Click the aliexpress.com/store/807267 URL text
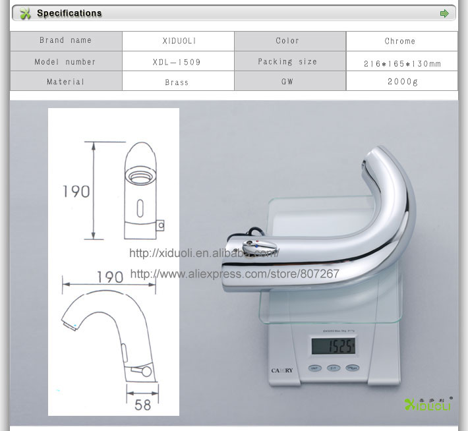The image size is (468, 431). pos(235,273)
